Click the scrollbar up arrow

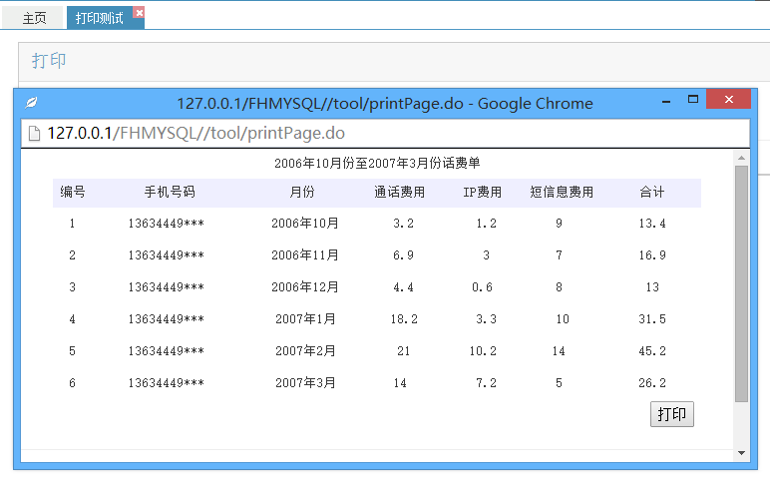[741, 158]
